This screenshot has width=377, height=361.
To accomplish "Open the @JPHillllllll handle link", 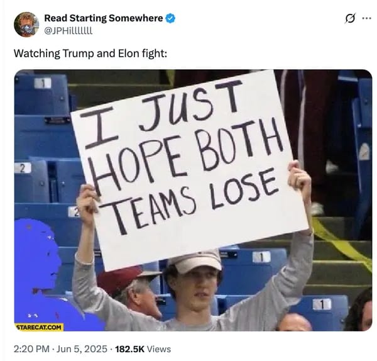I will coord(68,31).
